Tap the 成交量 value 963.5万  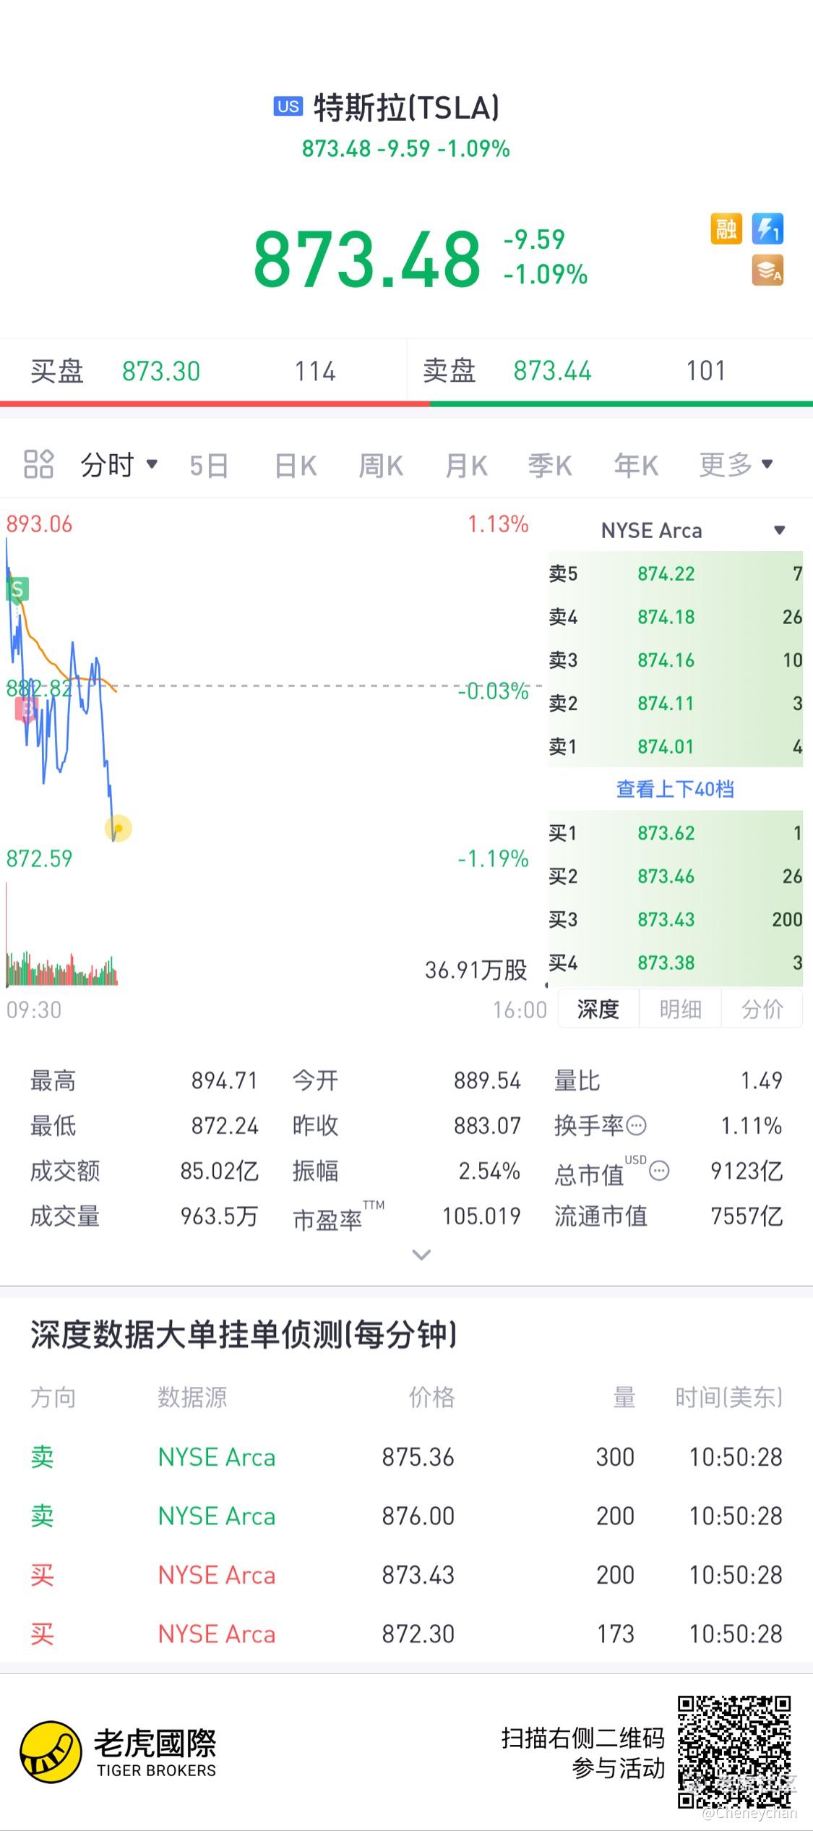tap(219, 1216)
